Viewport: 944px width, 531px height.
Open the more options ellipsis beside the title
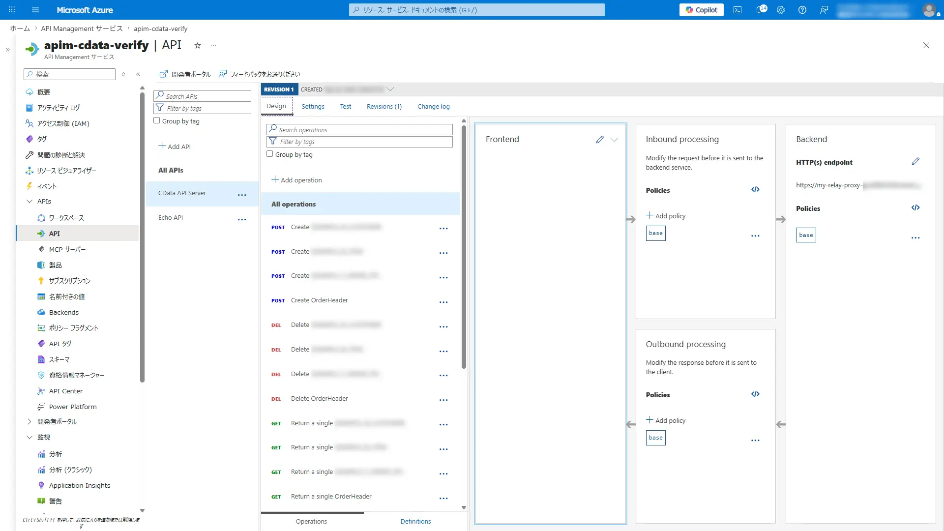click(213, 45)
